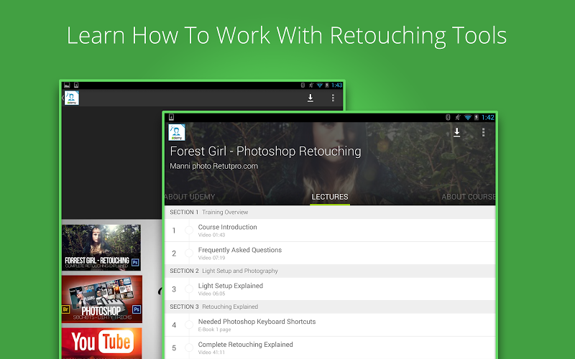This screenshot has height=359, width=575.
Task: Open Complete Retouching Explained lecture
Action: click(x=330, y=348)
